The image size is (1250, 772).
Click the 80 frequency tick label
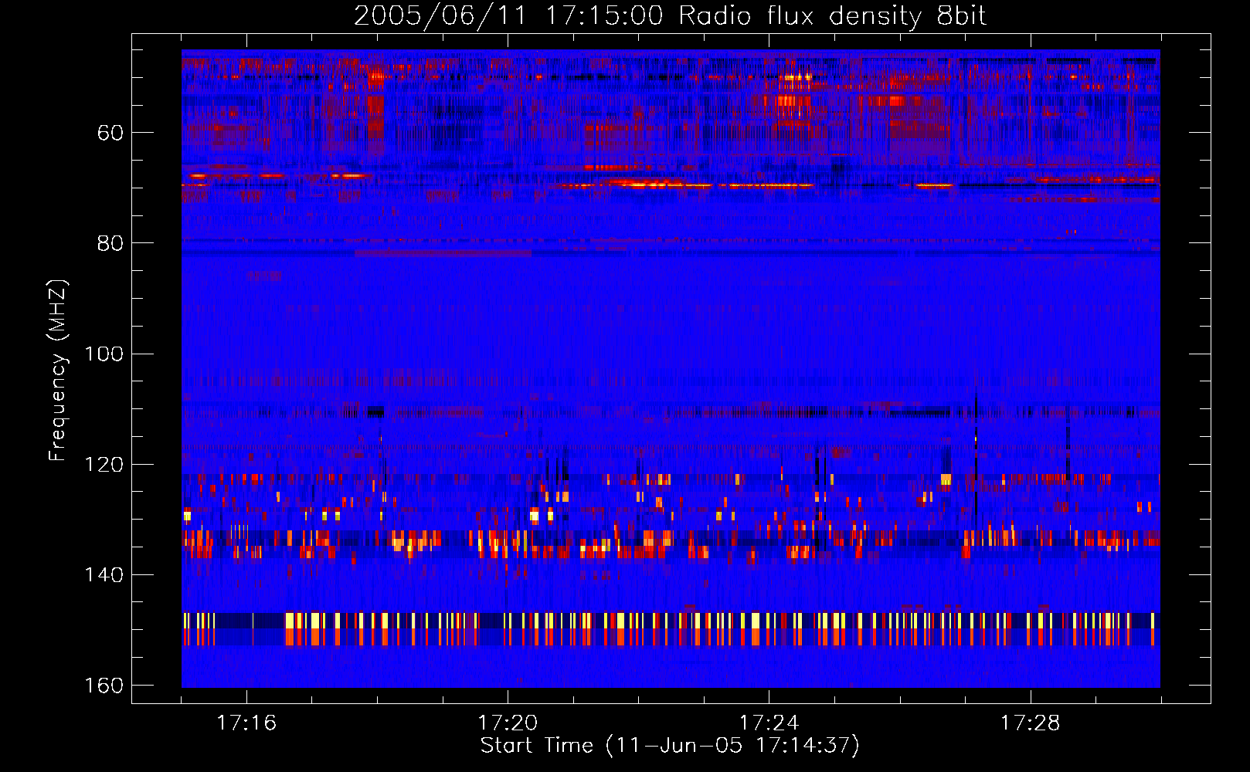tap(110, 244)
